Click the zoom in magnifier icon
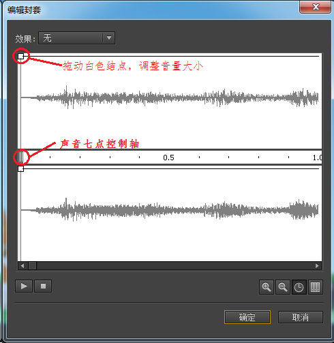The image size is (334, 343). click(267, 287)
